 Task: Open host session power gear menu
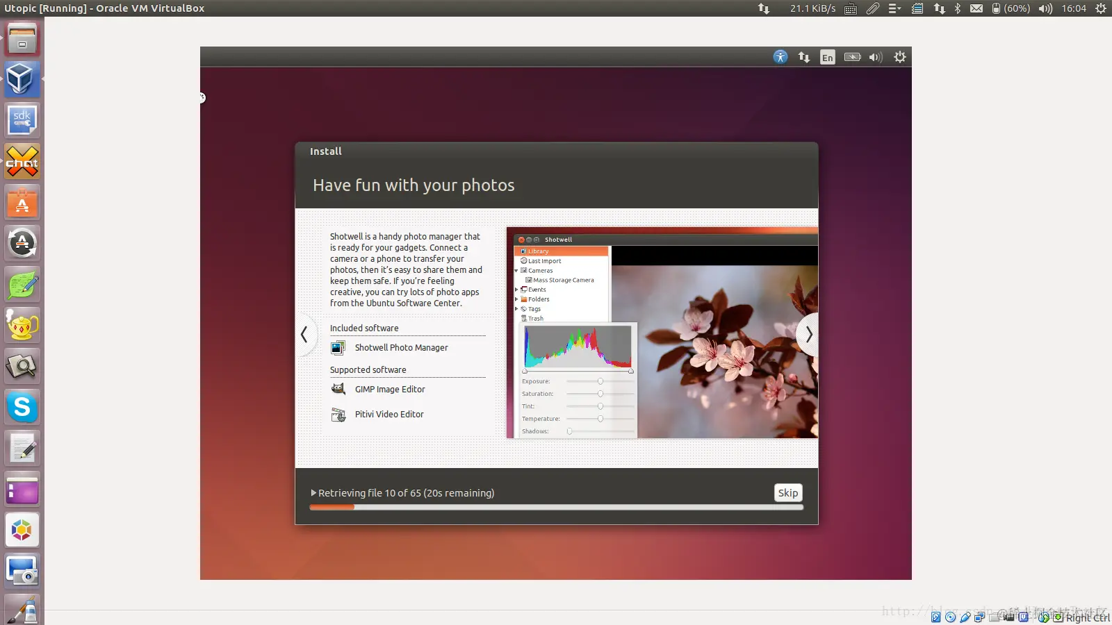pyautogui.click(x=1101, y=8)
